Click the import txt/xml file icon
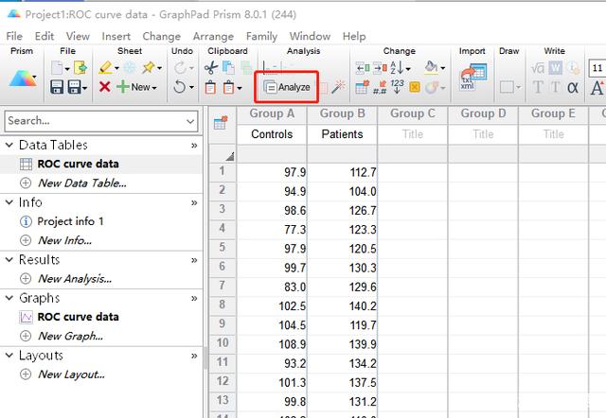Screen dimensions: 606x418 click(x=472, y=78)
